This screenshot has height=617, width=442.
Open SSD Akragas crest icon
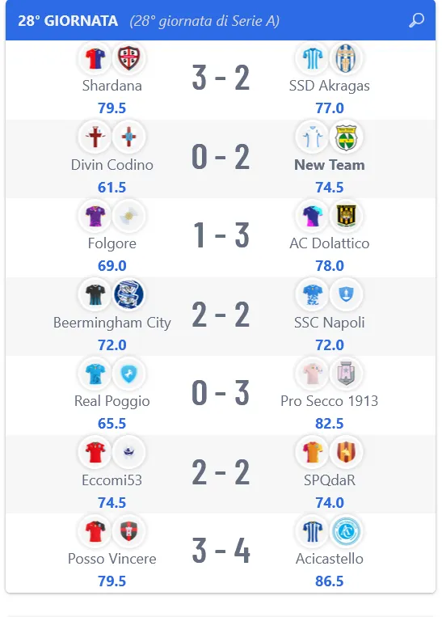click(346, 58)
